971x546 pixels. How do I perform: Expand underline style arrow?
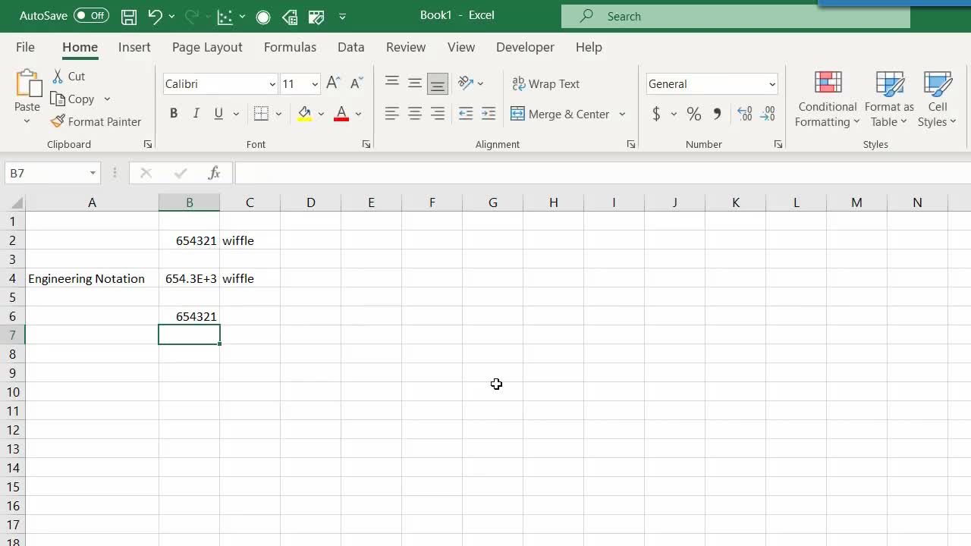point(236,114)
